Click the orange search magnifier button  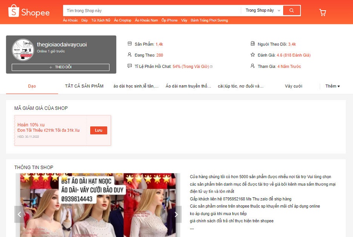click(291, 10)
